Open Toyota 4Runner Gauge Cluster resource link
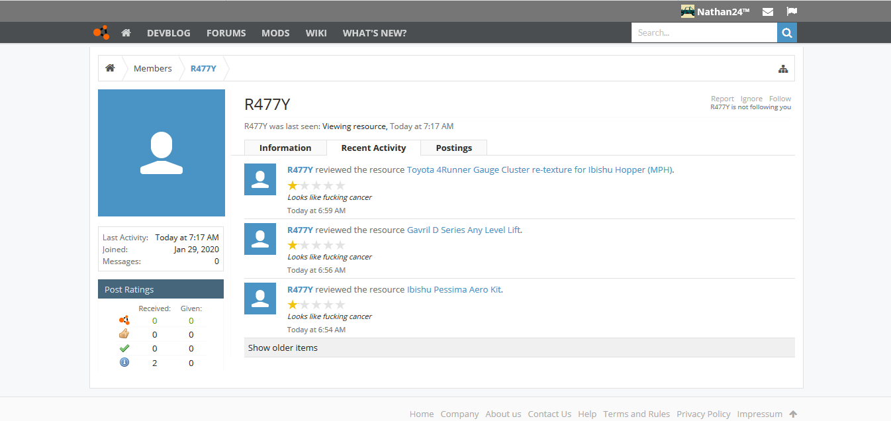The width and height of the screenshot is (891, 421). (539, 169)
